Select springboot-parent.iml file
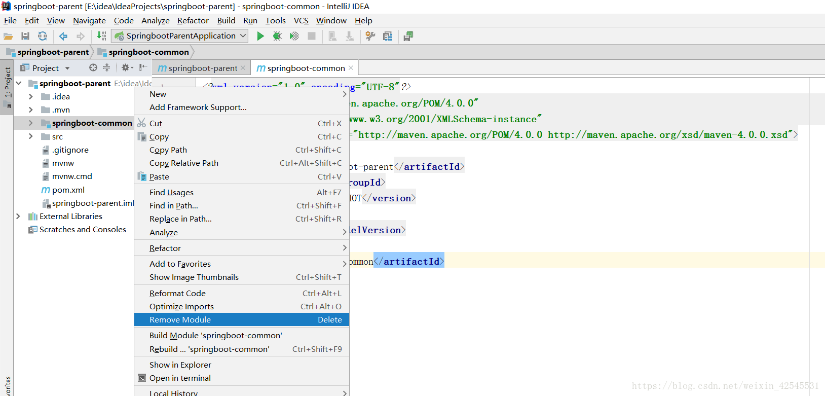The width and height of the screenshot is (825, 396). click(x=88, y=203)
